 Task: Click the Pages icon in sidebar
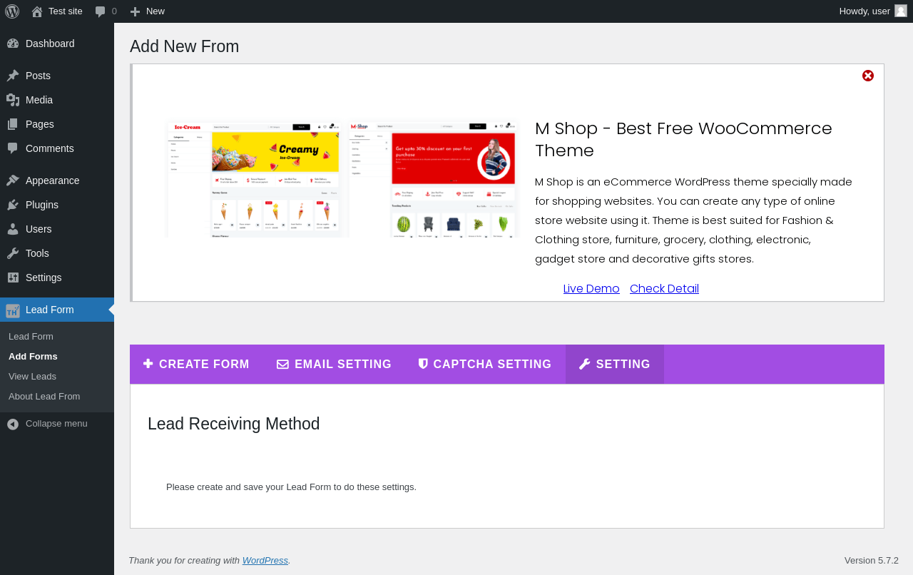pyautogui.click(x=13, y=124)
